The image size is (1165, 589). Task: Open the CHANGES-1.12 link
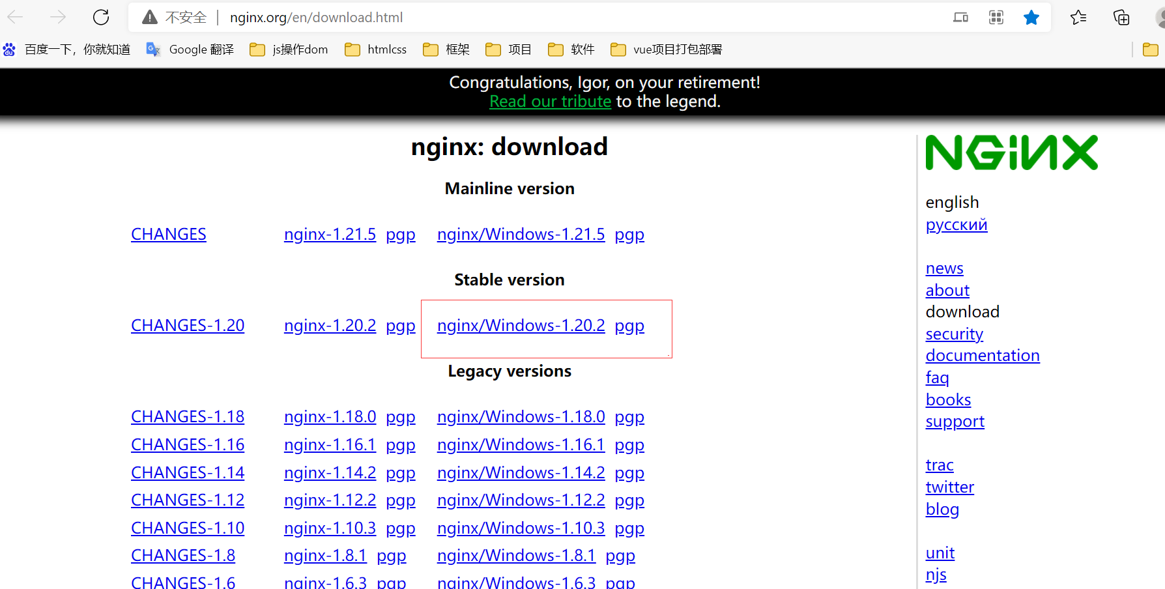tap(188, 500)
